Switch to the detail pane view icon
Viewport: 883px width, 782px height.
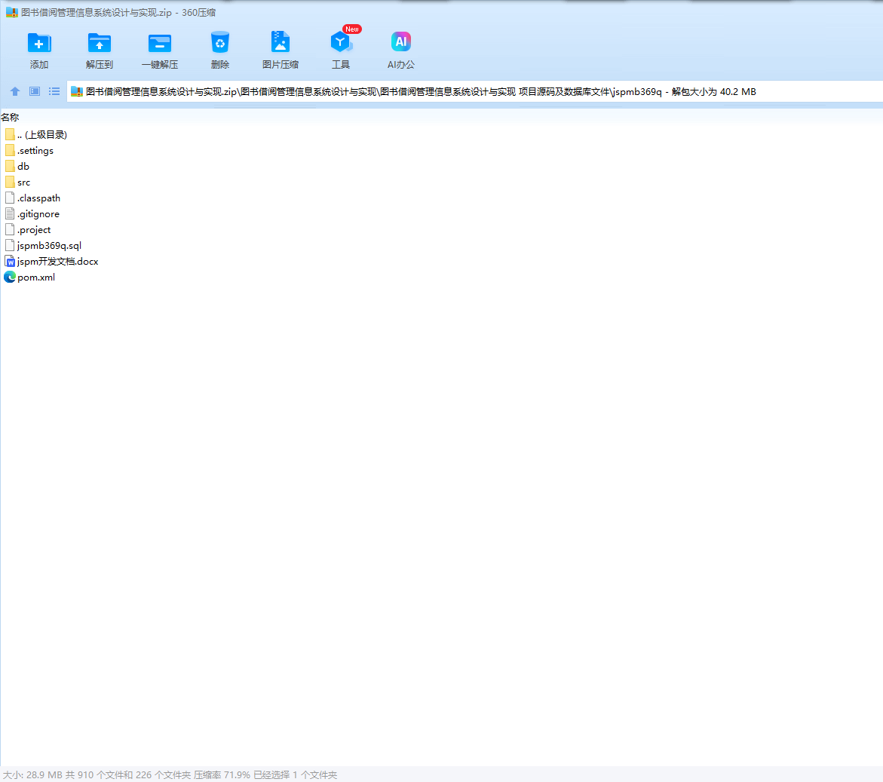click(35, 91)
